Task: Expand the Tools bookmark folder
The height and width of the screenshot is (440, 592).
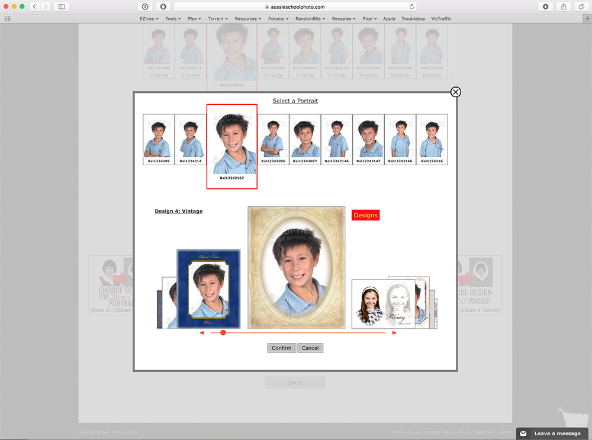Action: pyautogui.click(x=173, y=18)
